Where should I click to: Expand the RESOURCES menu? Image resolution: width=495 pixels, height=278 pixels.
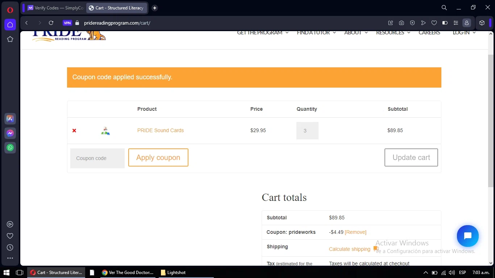point(393,33)
